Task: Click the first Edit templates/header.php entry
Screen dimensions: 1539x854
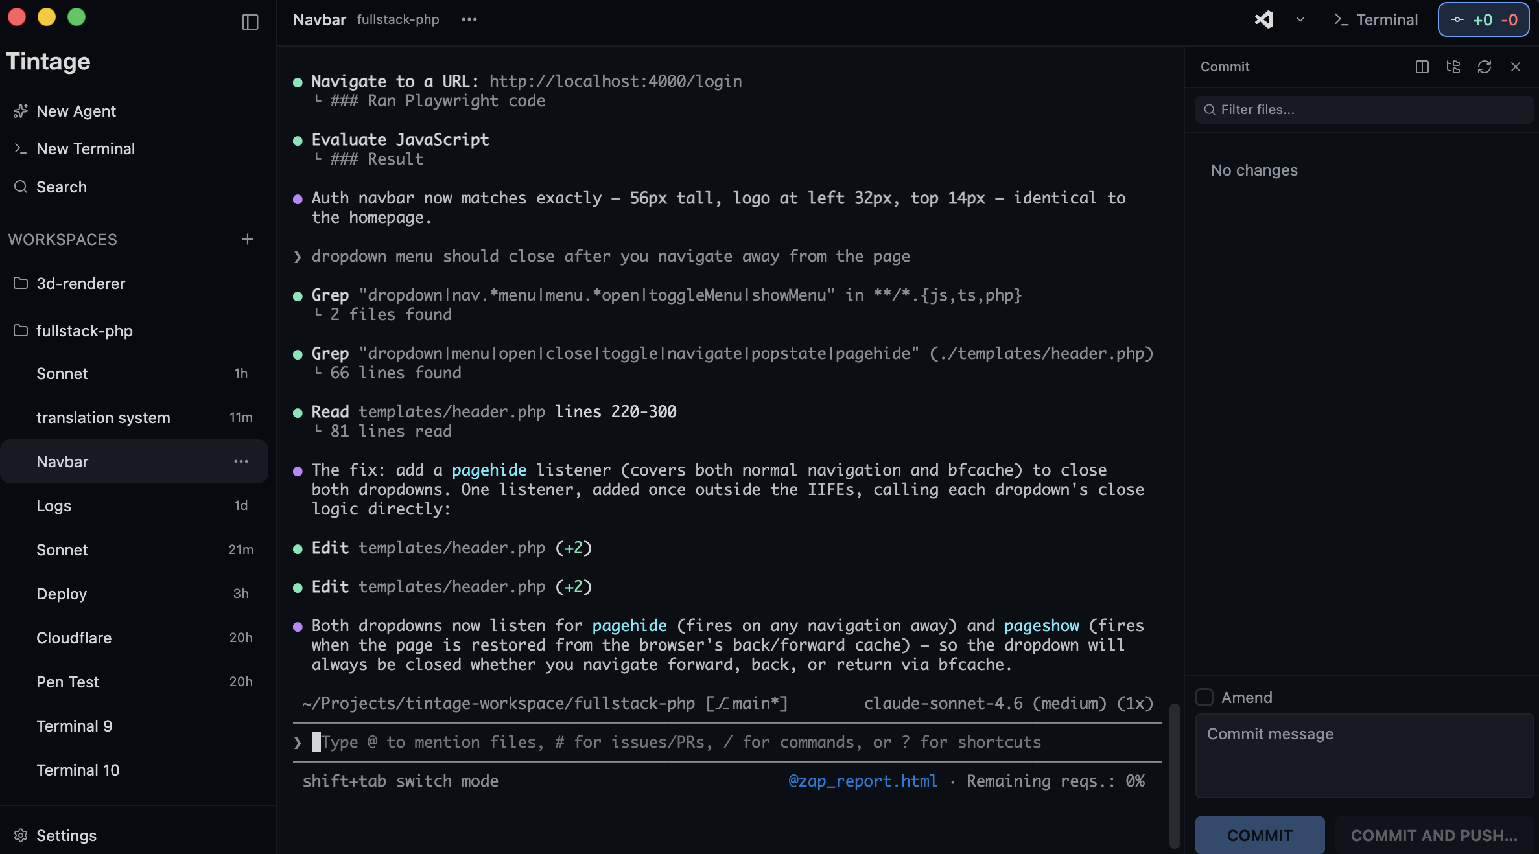Action: coord(451,548)
